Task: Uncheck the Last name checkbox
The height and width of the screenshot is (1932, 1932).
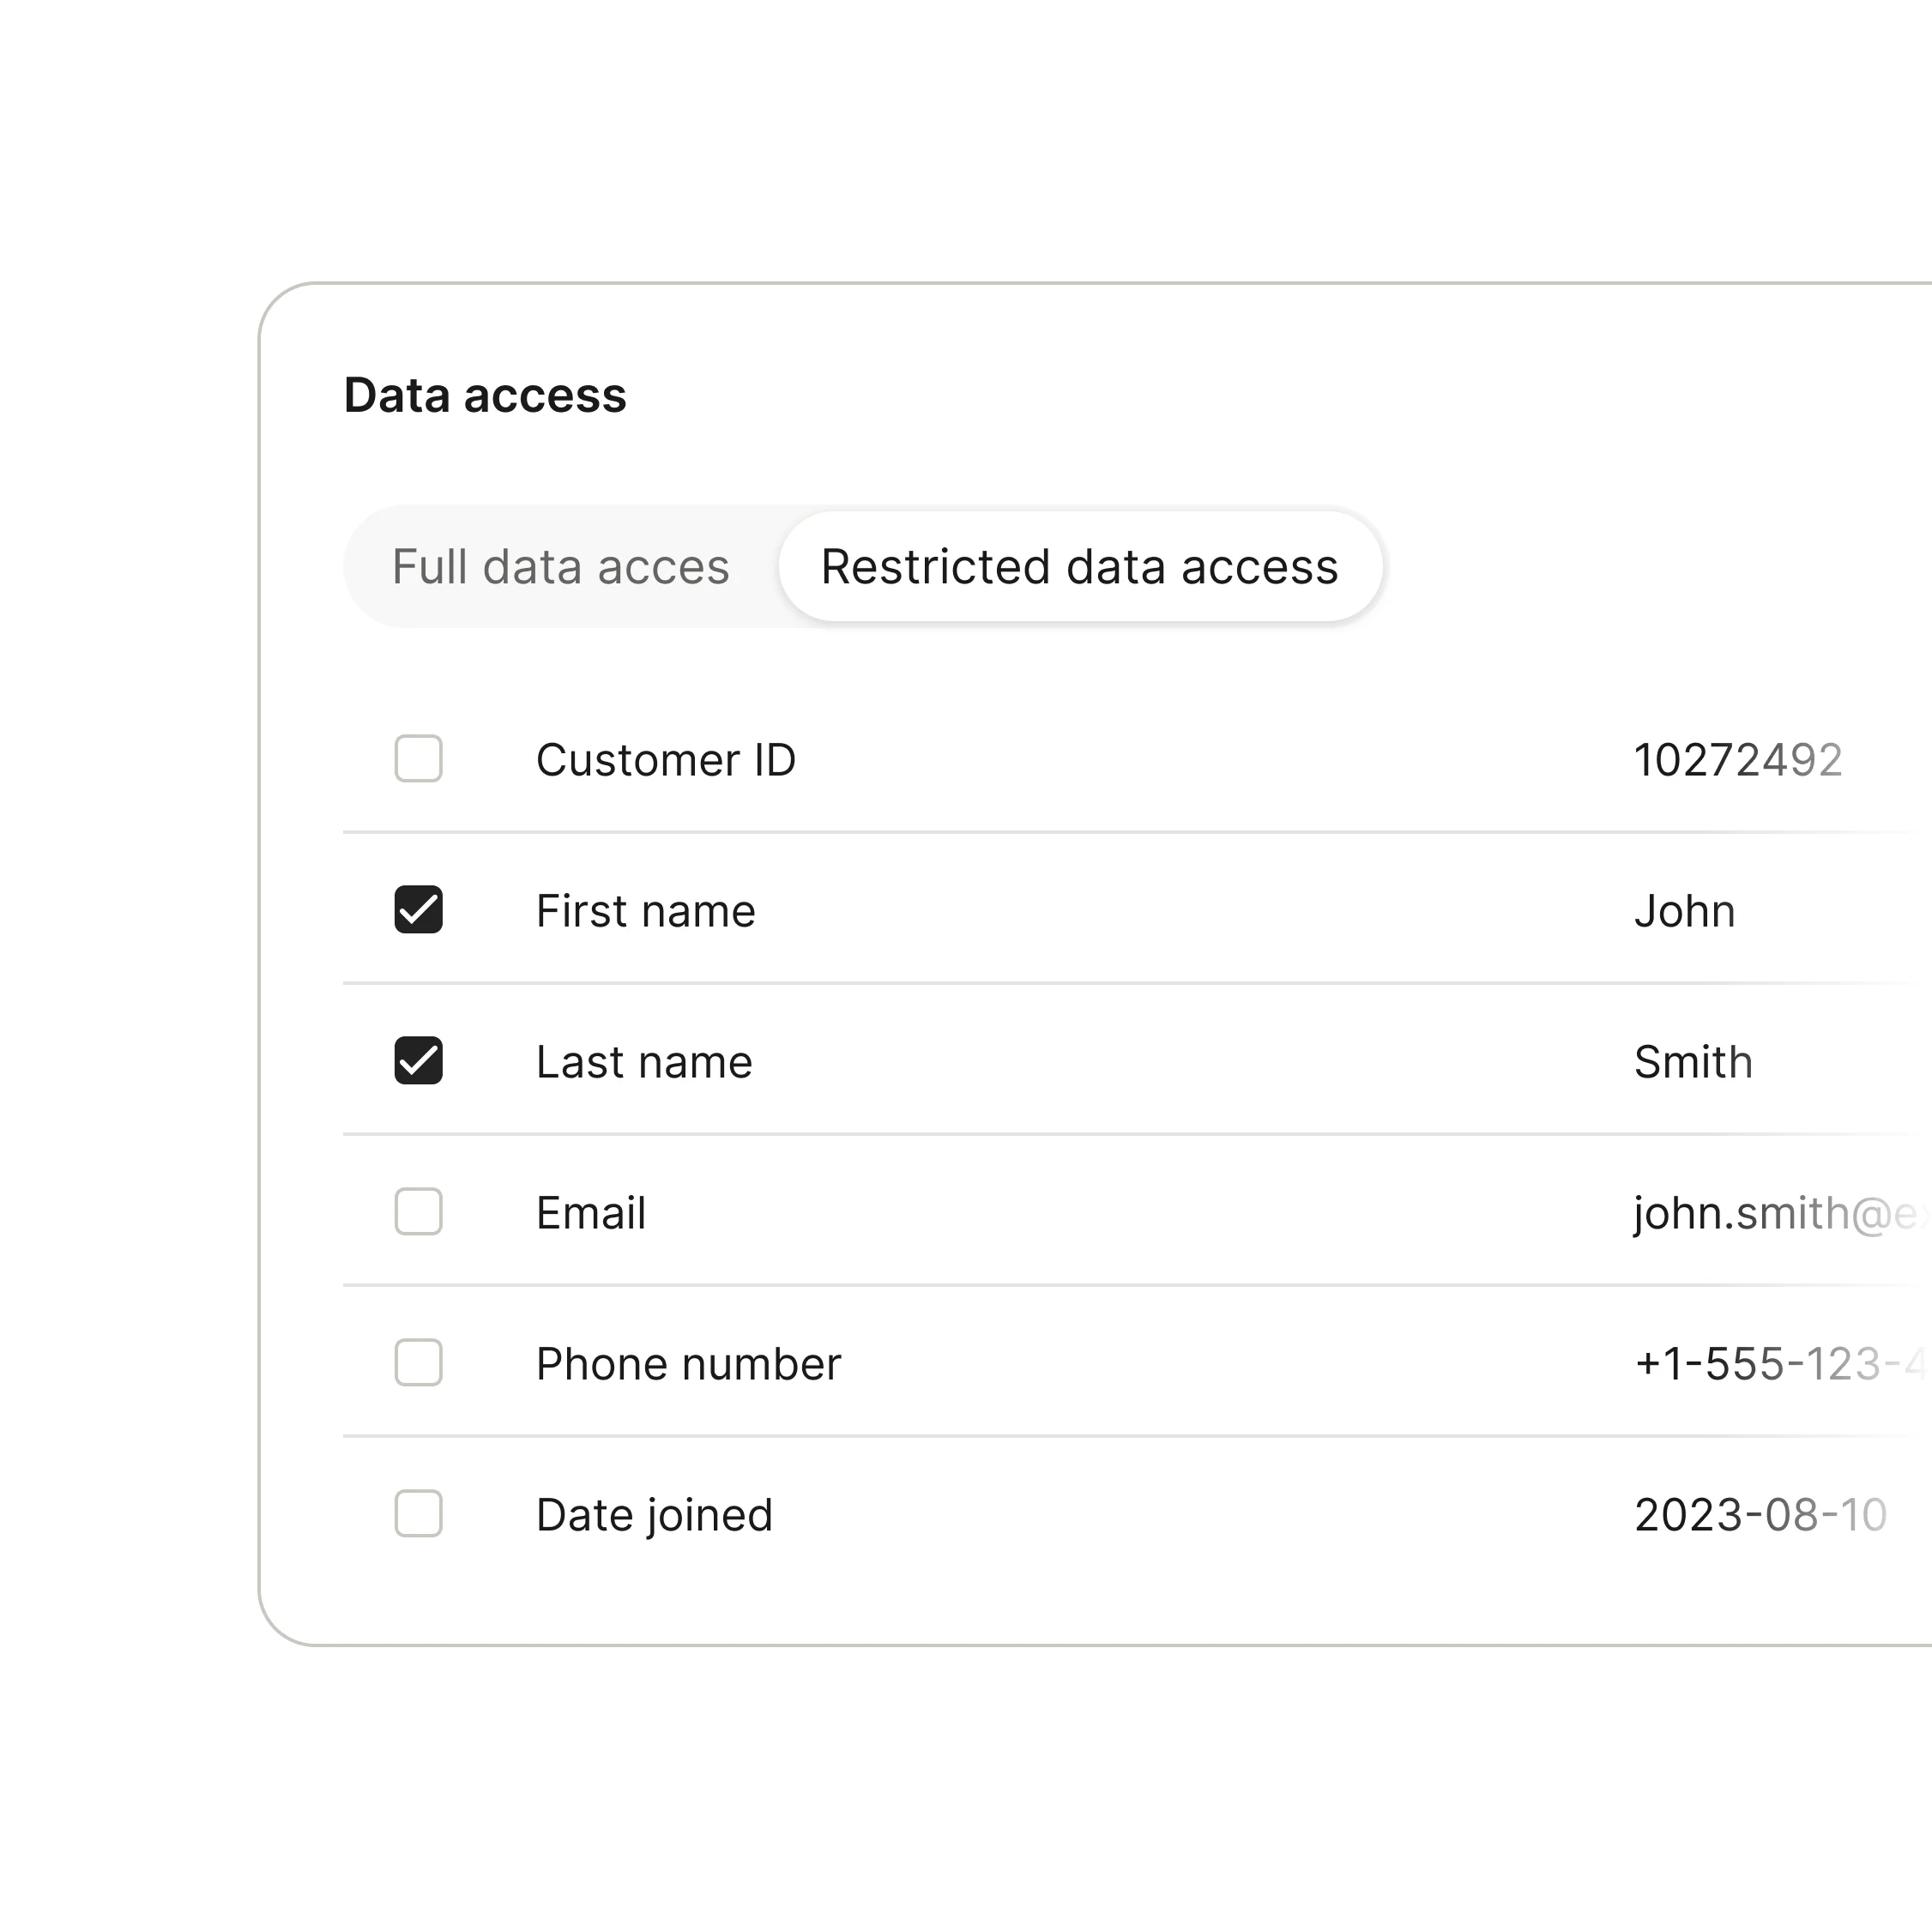Action: click(418, 1061)
